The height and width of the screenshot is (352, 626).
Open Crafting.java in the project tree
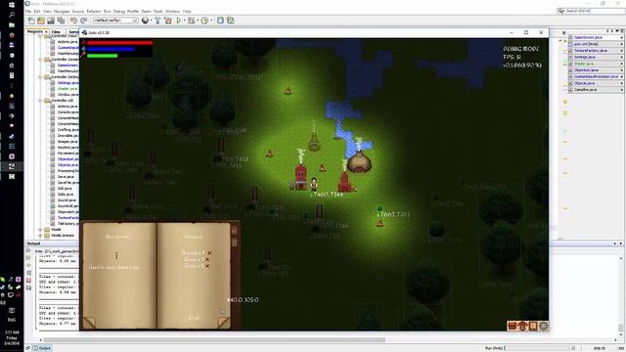point(67,130)
